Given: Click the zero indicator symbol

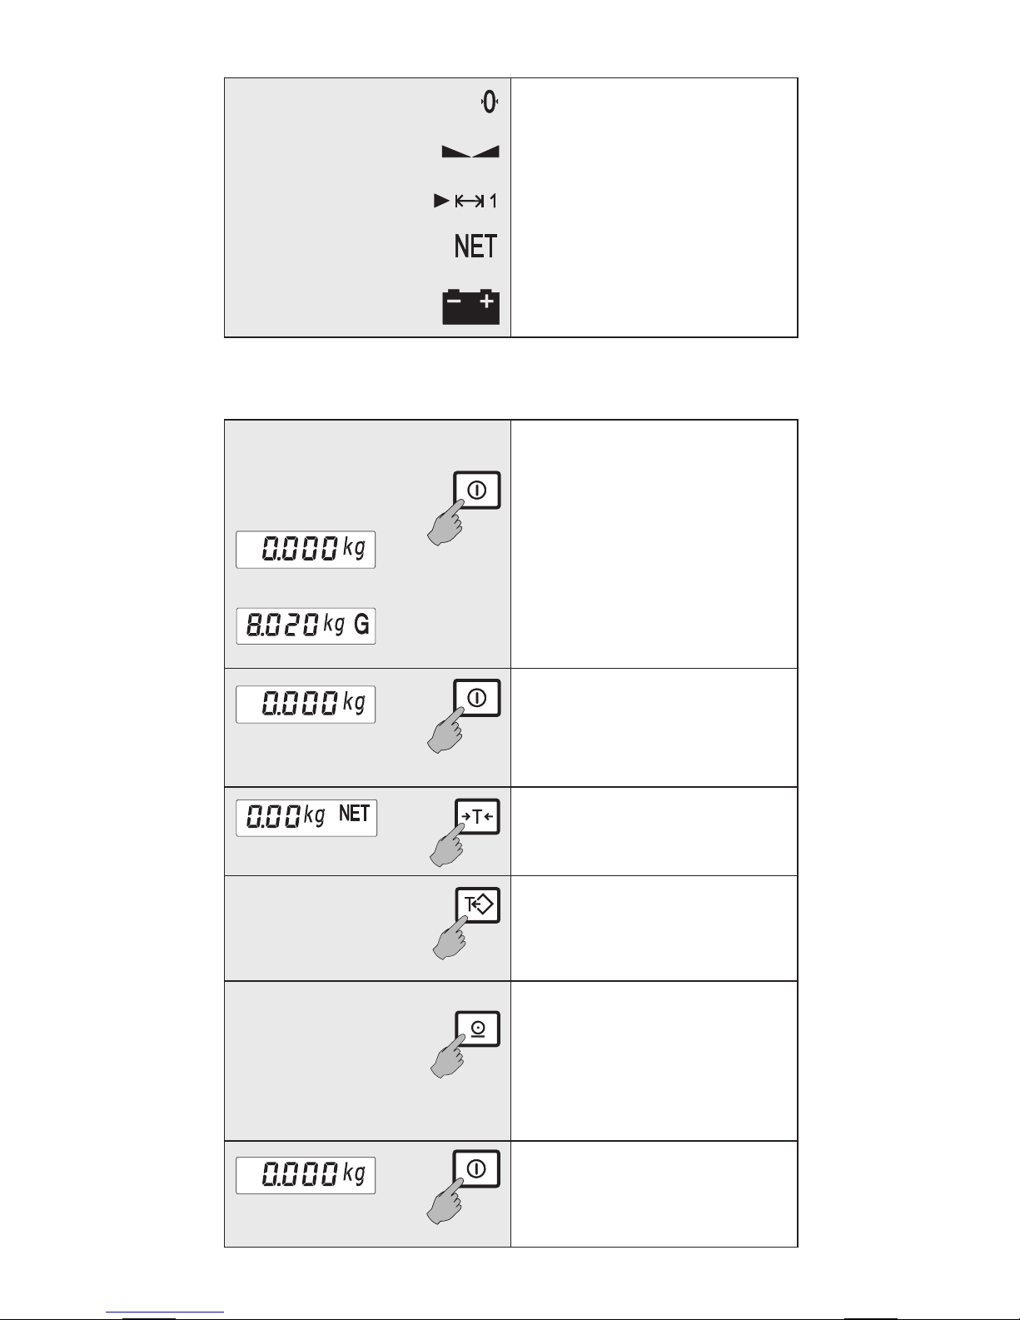Looking at the screenshot, I should [490, 103].
